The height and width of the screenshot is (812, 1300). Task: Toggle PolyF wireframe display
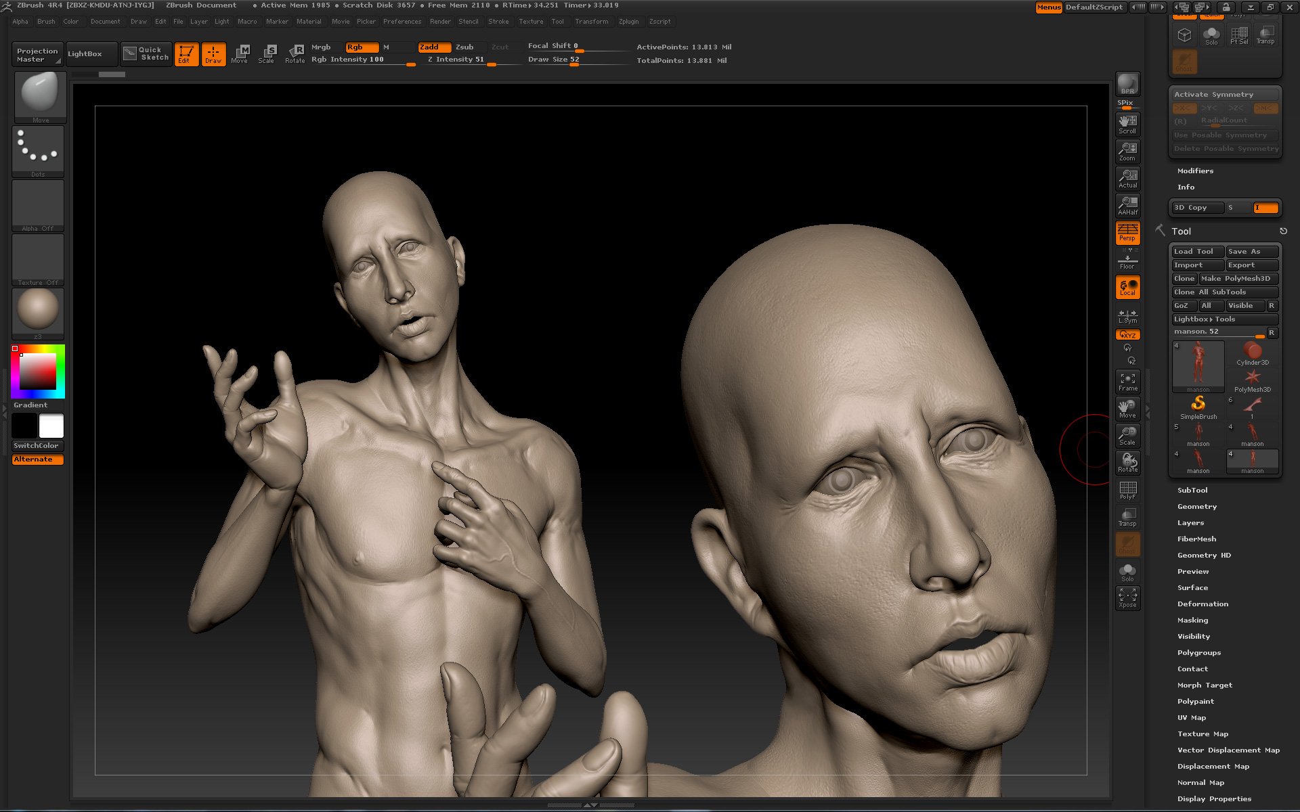[x=1127, y=490]
